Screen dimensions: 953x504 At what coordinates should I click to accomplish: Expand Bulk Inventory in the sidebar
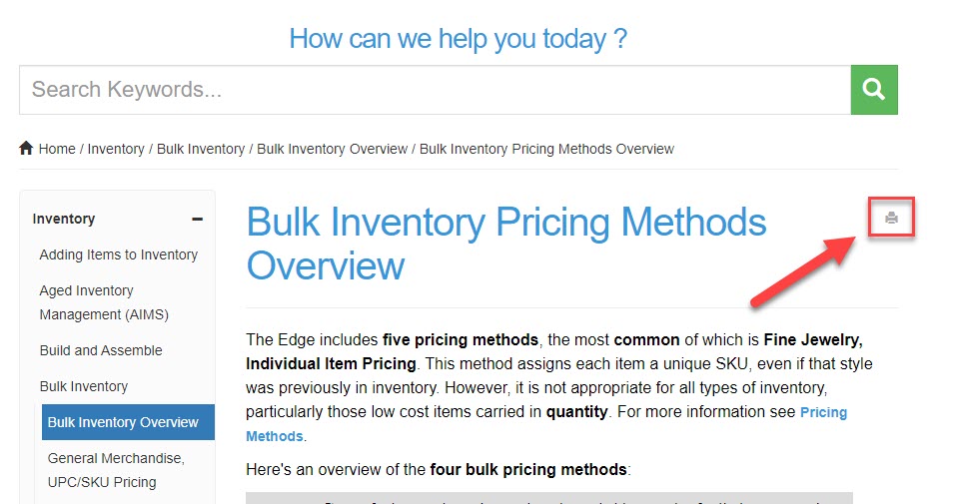[84, 386]
